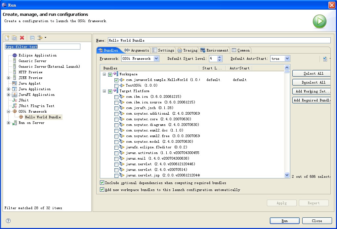This screenshot has width=337, height=229.
Task: Open the Framework dropdown
Action: click(x=156, y=58)
